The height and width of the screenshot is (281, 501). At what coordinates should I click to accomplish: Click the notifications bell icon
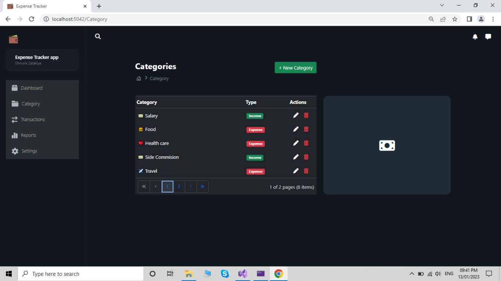pyautogui.click(x=475, y=36)
